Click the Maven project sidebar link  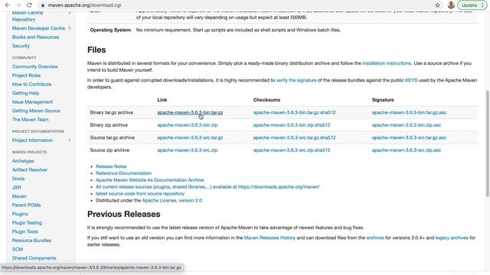click(x=19, y=196)
